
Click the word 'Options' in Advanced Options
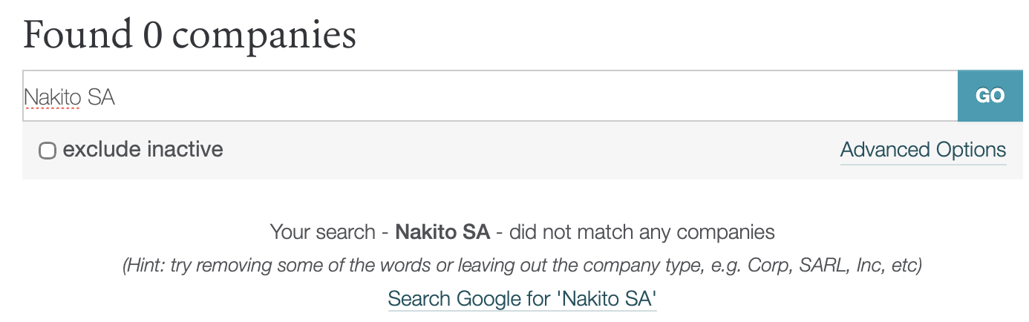point(971,150)
